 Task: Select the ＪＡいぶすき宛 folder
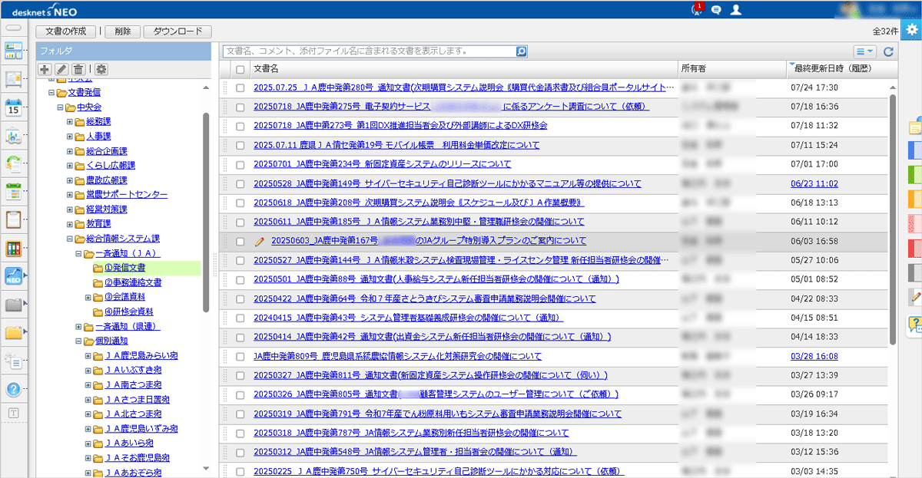[x=133, y=370]
